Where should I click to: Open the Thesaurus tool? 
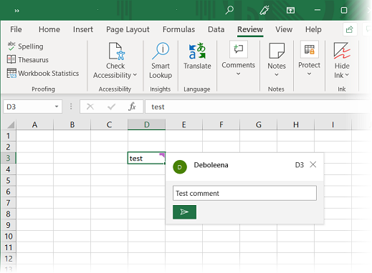[28, 59]
